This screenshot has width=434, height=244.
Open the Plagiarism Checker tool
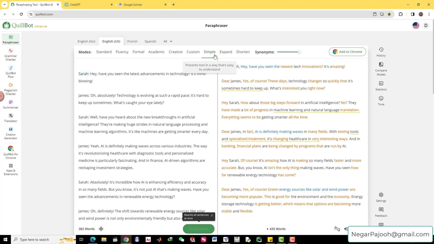[11, 89]
